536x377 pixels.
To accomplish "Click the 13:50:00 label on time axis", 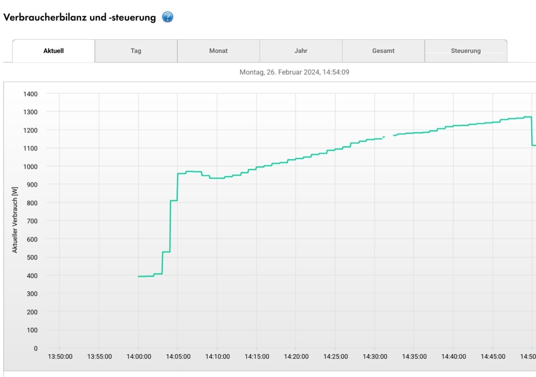I will 60,357.
